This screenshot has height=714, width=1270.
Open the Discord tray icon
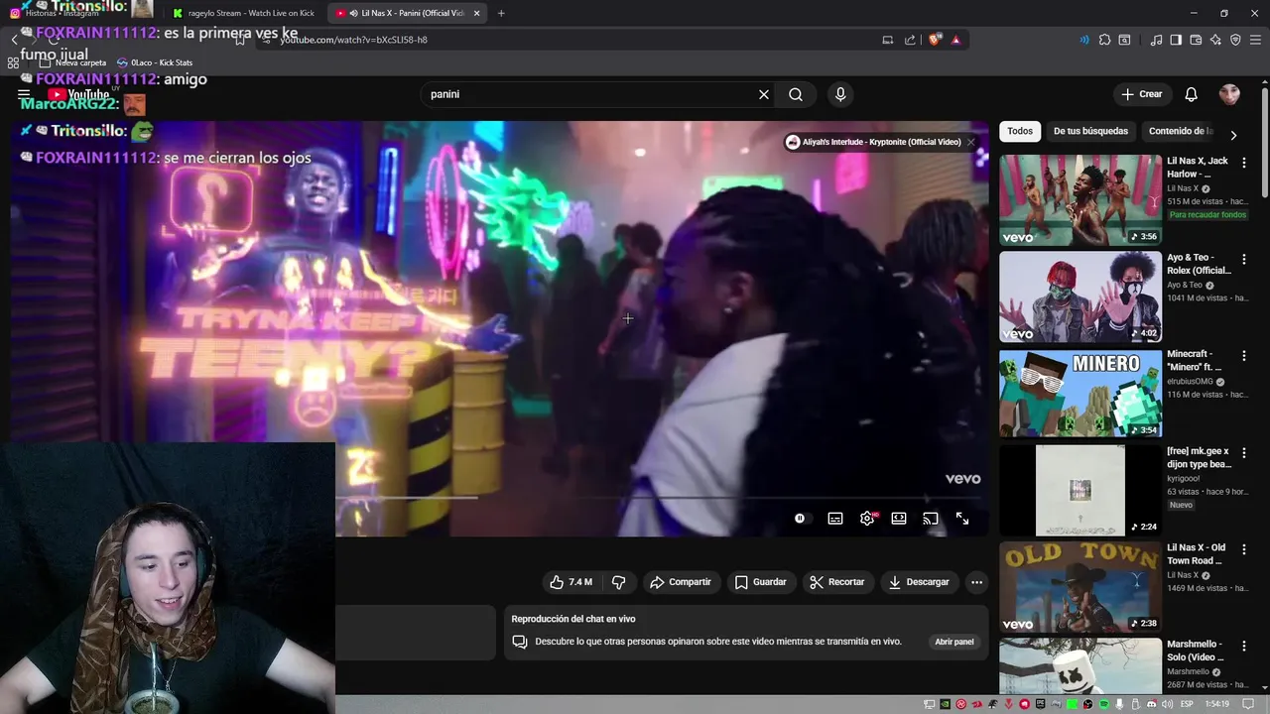(x=1152, y=704)
